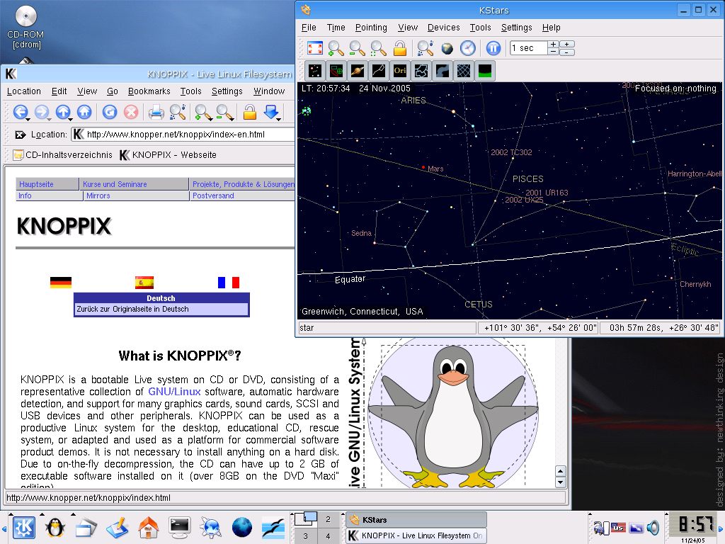
Task: Click the Konqueror URL location field
Action: [183, 135]
